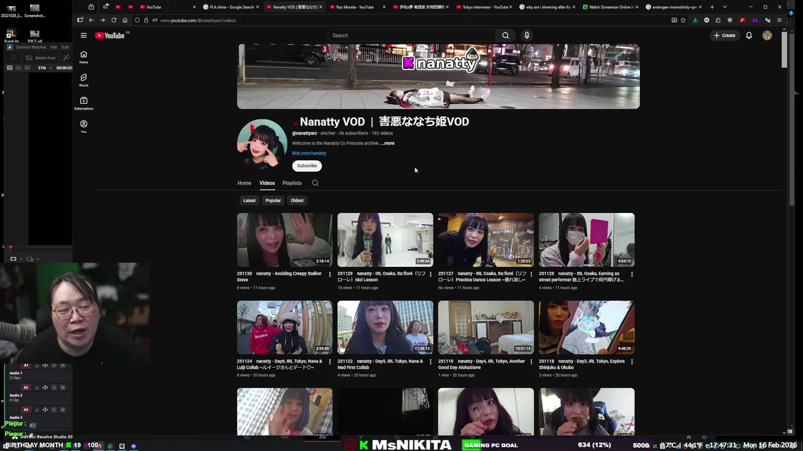Open the RuneLite desktop shortcut
Viewport: 803px width, 451px height.
click(x=11, y=36)
